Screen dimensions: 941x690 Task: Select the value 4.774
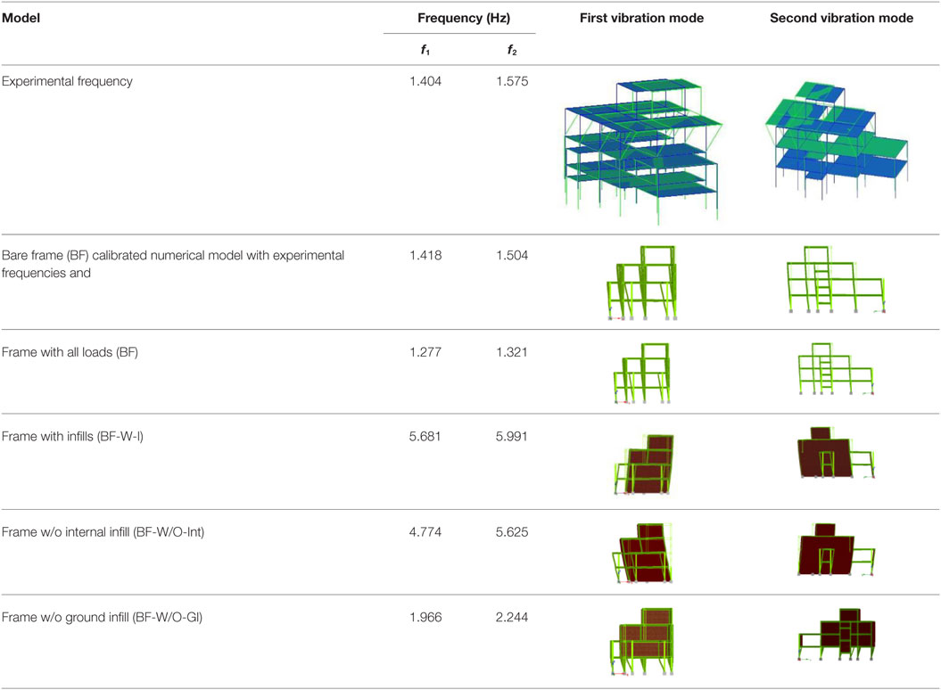425,532
